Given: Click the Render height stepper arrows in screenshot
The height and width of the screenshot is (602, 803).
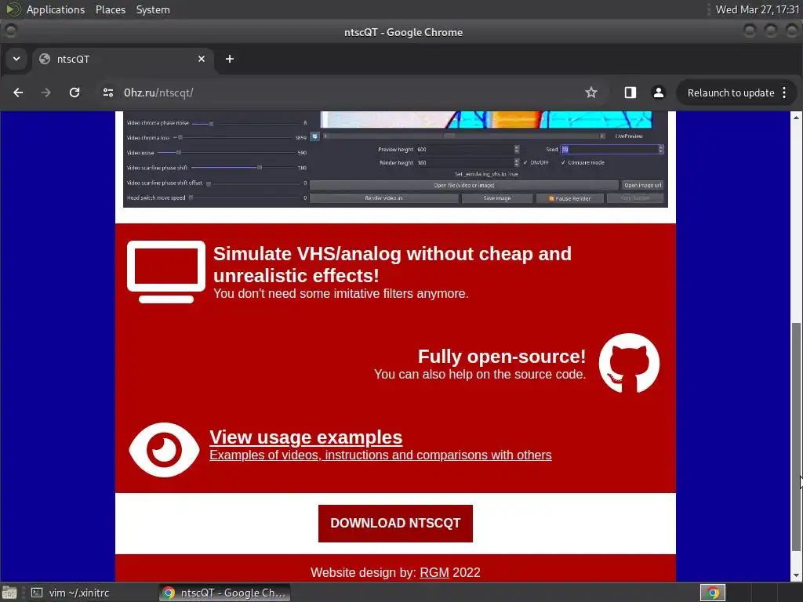Looking at the screenshot, I should point(516,162).
